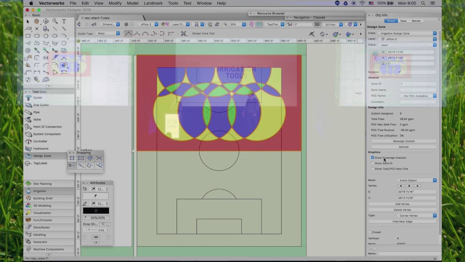The image size is (465, 262).
Task: Click the Design Zone tool preferences icon
Action: click(184, 33)
